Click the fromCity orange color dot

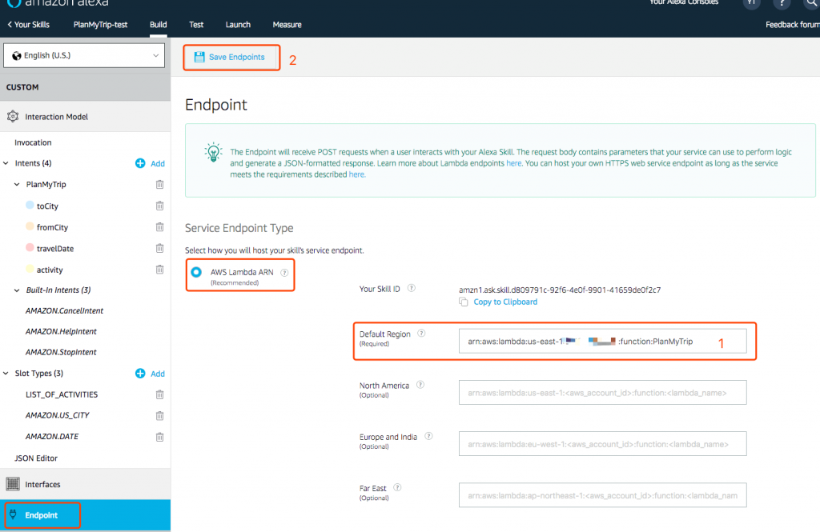(x=30, y=226)
